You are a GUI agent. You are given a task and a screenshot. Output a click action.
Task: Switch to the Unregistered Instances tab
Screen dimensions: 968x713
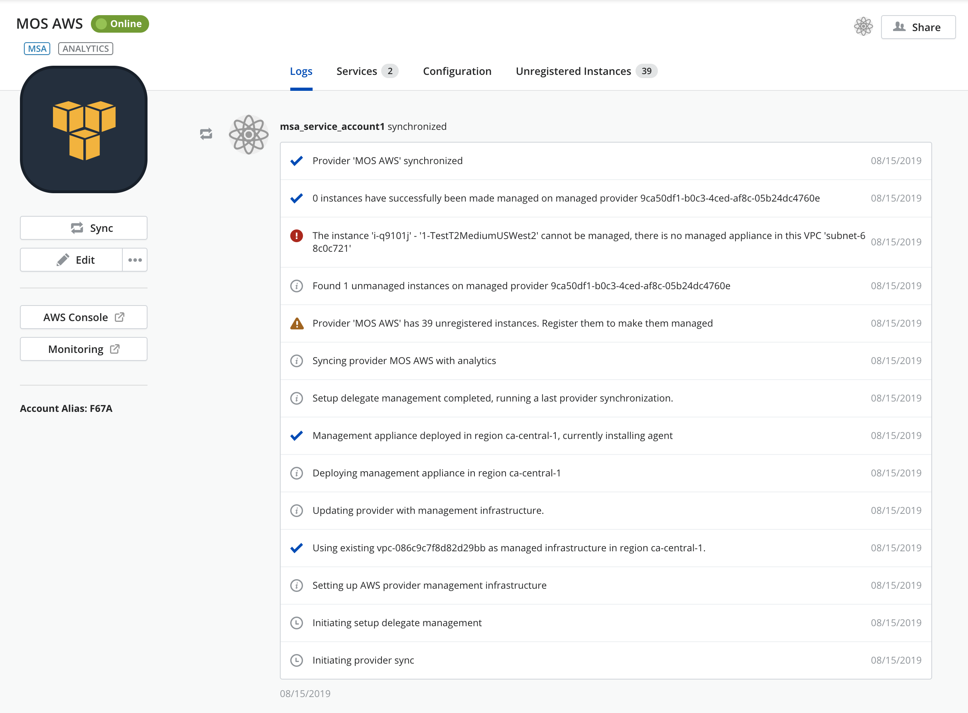click(x=573, y=71)
